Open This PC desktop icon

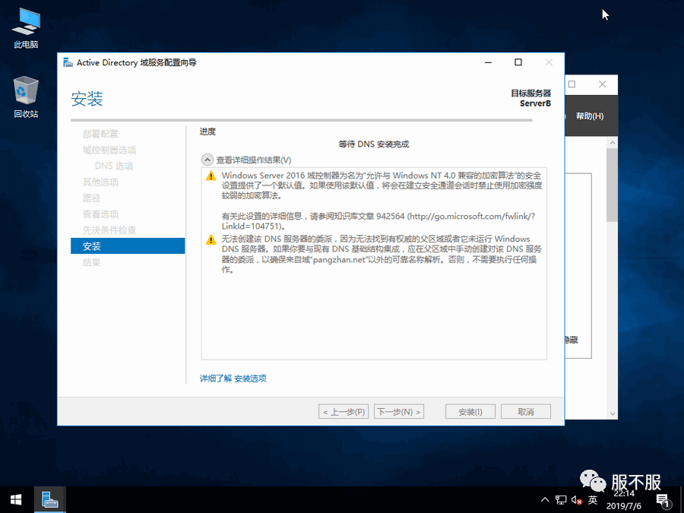click(26, 28)
